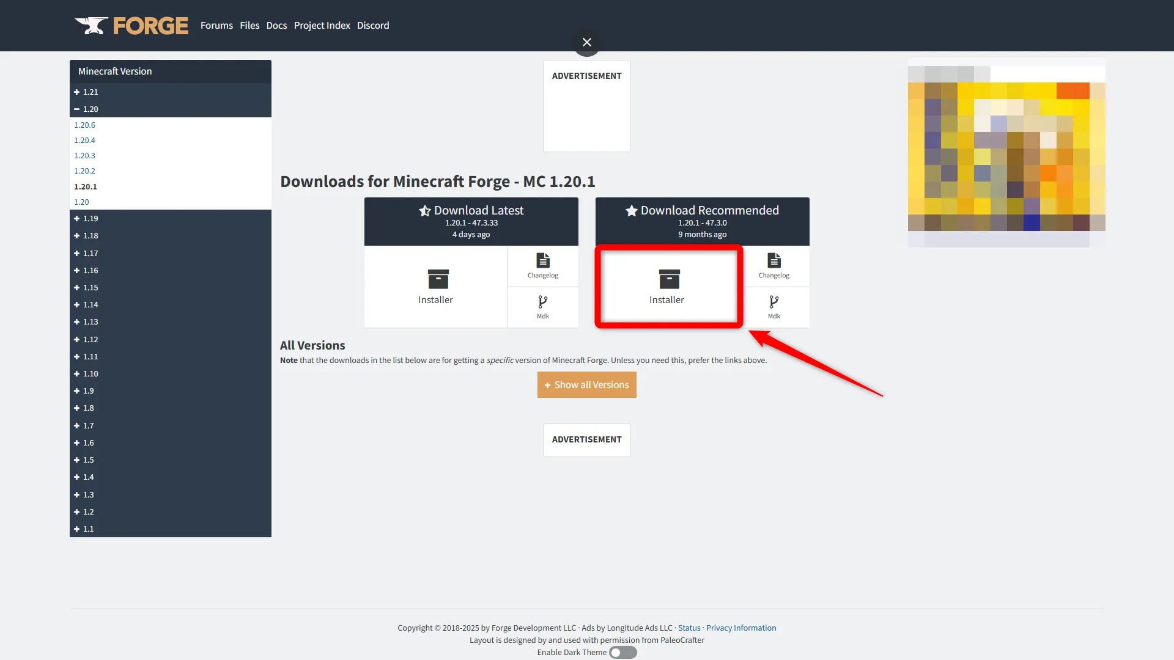Expand the 1.1 version group
This screenshot has width=1174, height=660.
[x=171, y=529]
